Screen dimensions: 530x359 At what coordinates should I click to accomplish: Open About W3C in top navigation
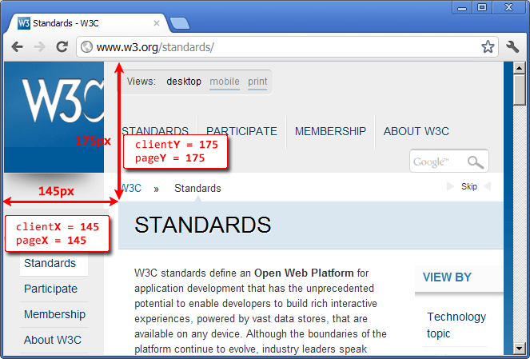point(416,131)
